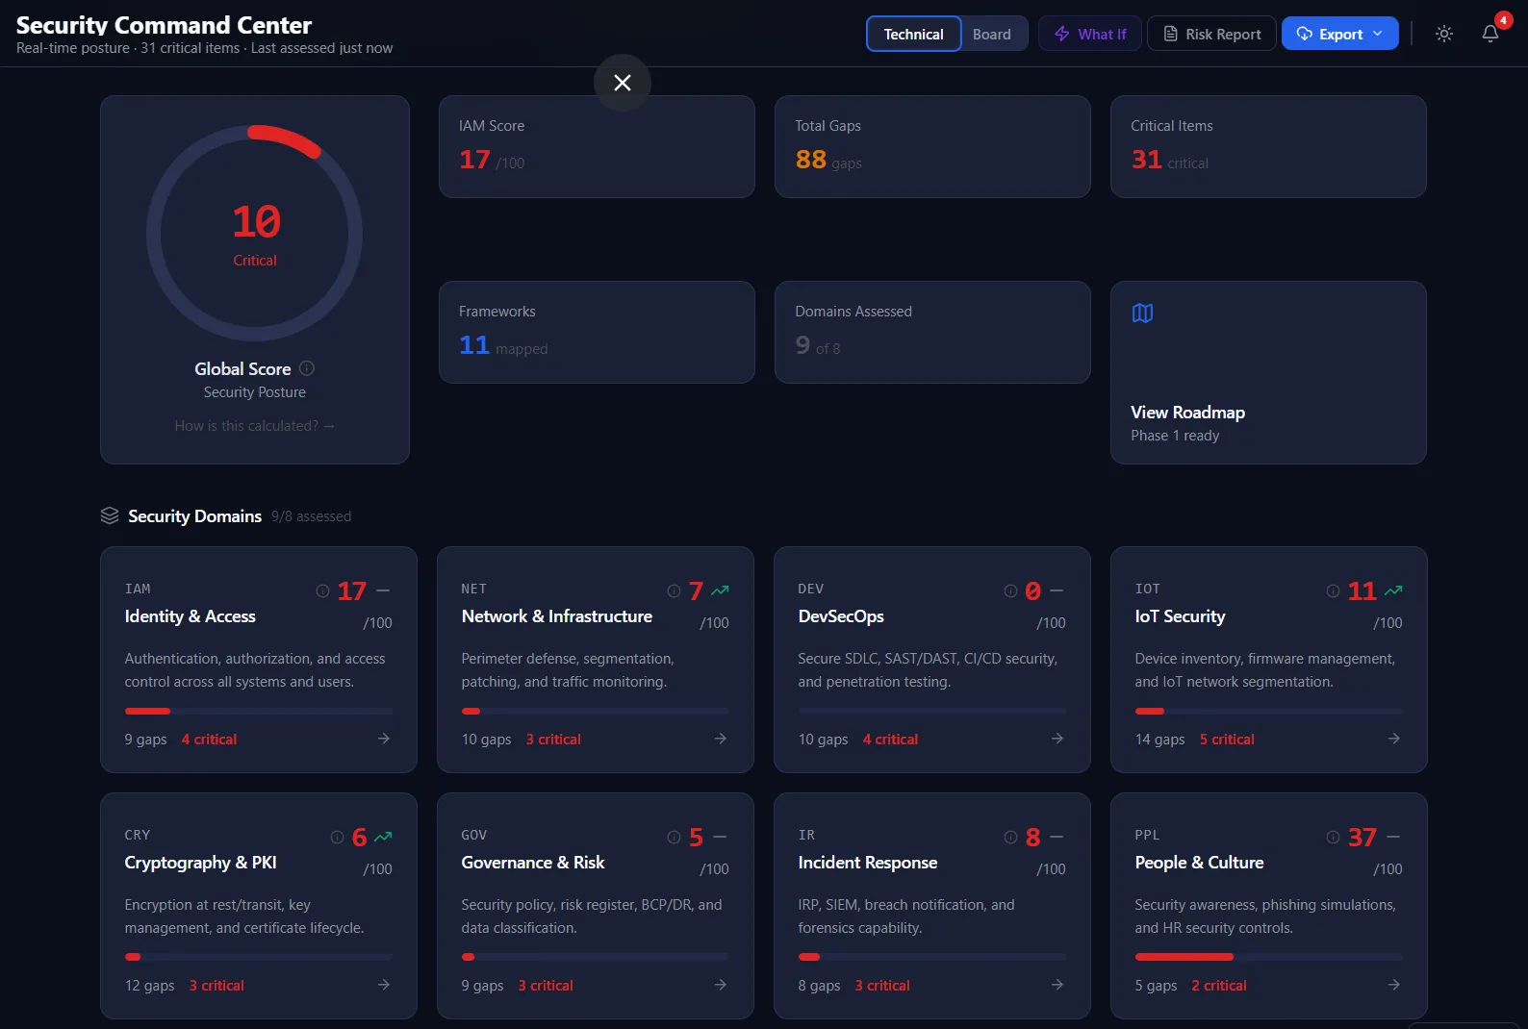Click '4 critical' on Identity & Access
1528x1029 pixels.
click(209, 740)
